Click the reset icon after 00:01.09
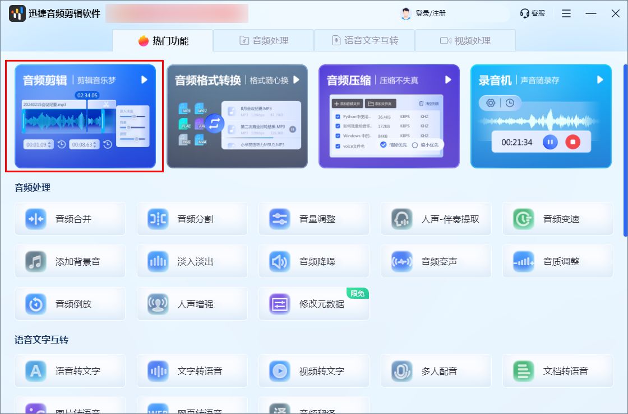This screenshot has height=414, width=628. (61, 145)
